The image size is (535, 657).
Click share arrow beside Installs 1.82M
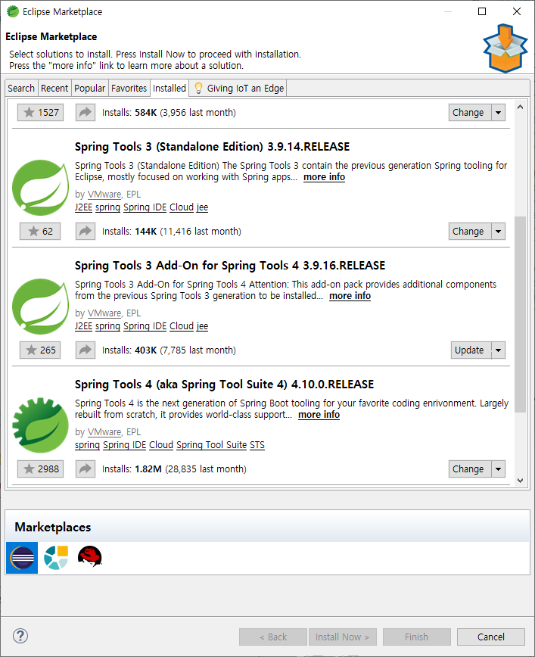[x=86, y=469]
